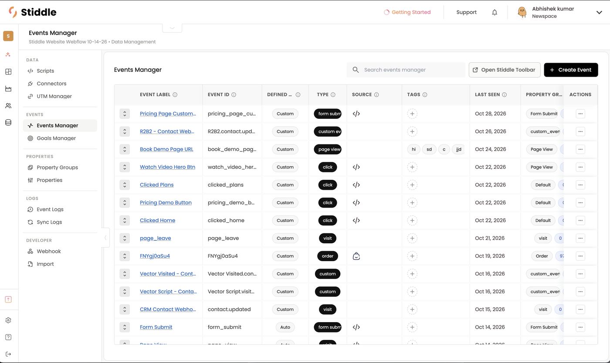This screenshot has width=610, height=363.
Task: Open actions menu for FNYgj0aSu4 row
Action: (x=580, y=256)
